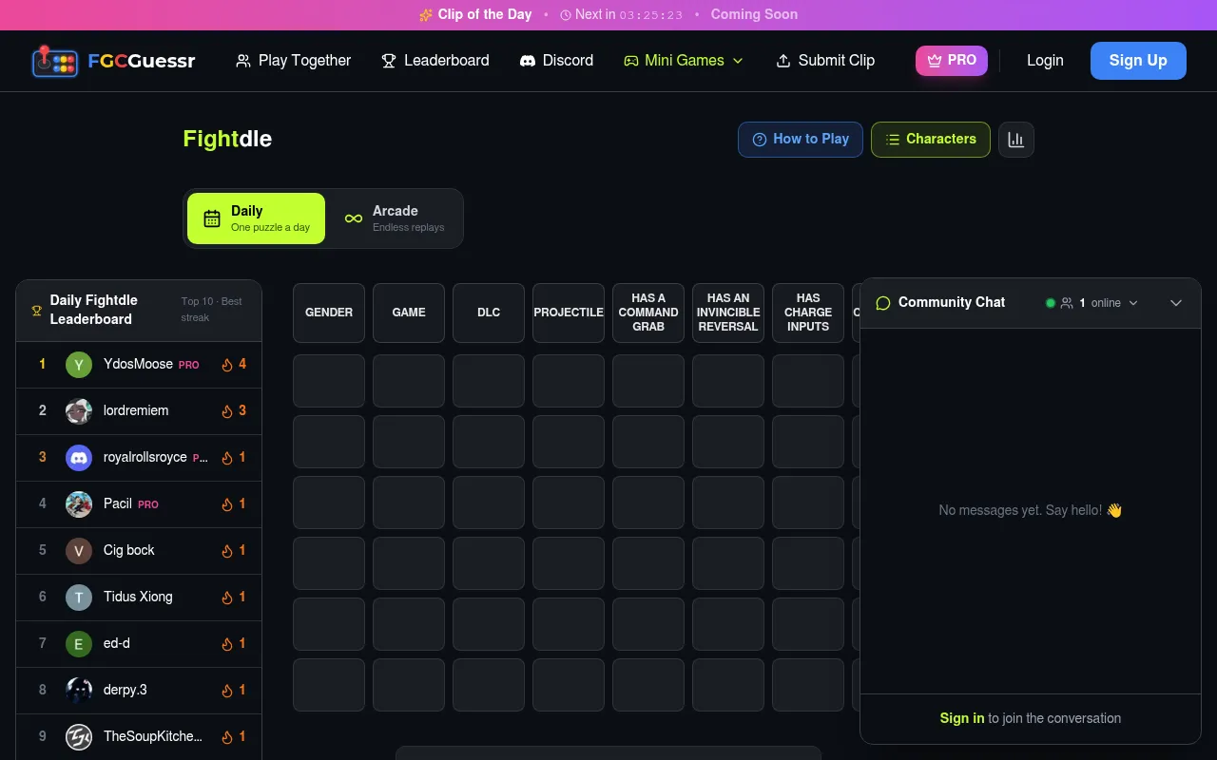Click the flame streak icon next to YdosMoose
1217x760 pixels.
[227, 365]
